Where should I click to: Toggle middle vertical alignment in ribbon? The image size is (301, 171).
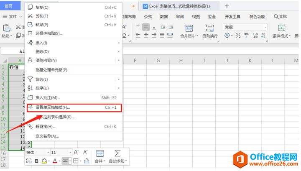tap(146, 27)
